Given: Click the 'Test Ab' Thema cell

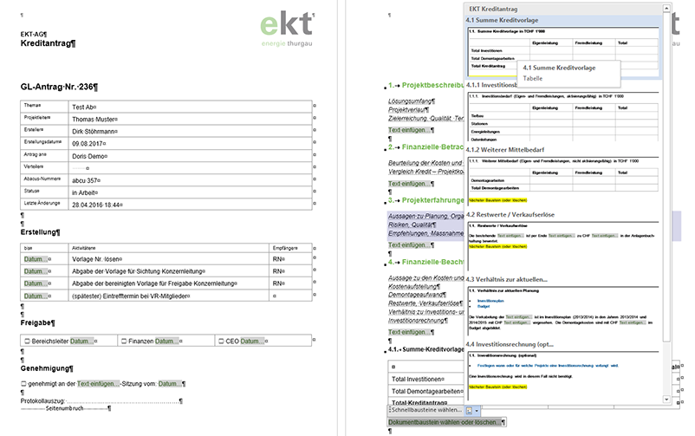Looking at the screenshot, I should pyautogui.click(x=191, y=107).
